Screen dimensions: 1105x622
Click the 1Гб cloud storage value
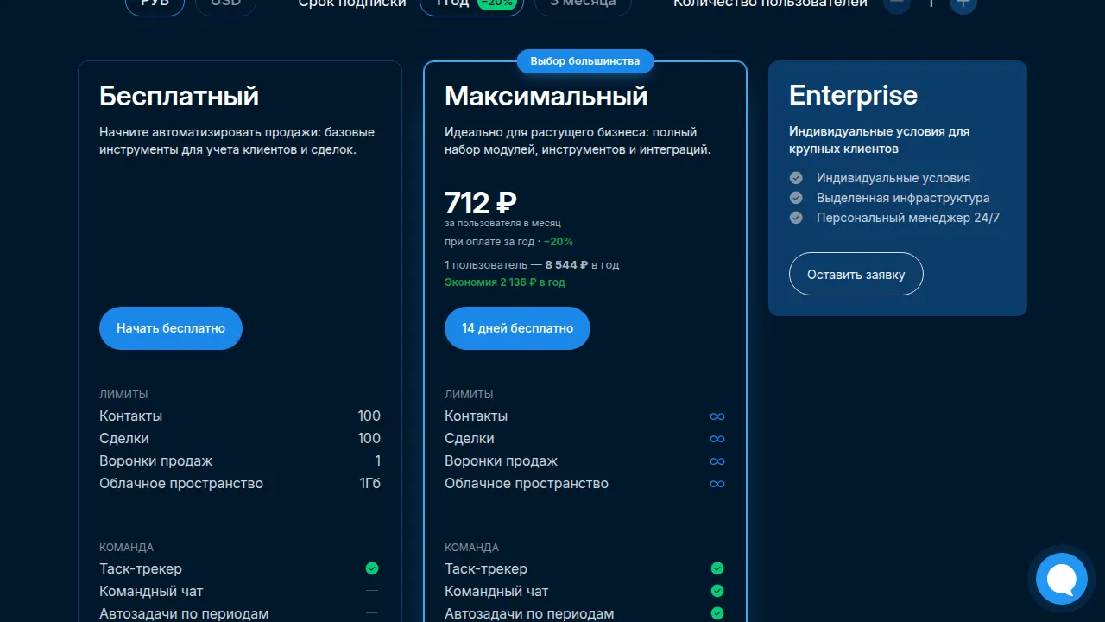coord(369,484)
